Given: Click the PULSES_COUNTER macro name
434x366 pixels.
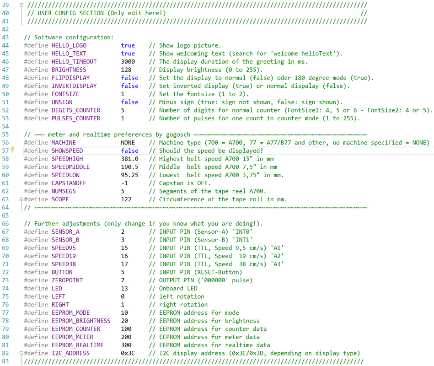Looking at the screenshot, I should (x=76, y=118).
